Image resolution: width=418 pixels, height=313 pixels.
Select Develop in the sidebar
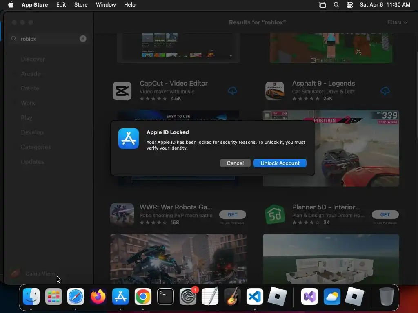click(32, 132)
